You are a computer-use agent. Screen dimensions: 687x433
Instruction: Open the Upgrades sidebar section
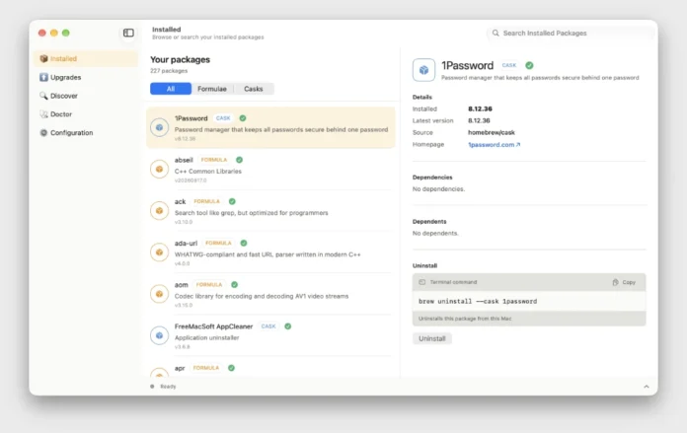click(86, 77)
